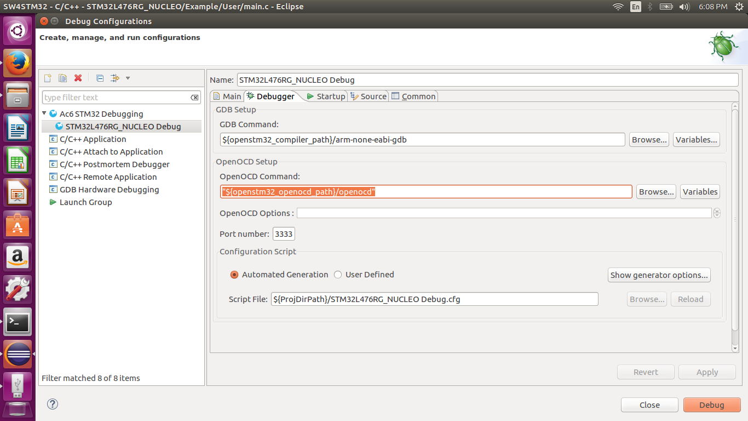748x421 pixels.
Task: Open the En keyboard layout menu
Action: click(635, 7)
